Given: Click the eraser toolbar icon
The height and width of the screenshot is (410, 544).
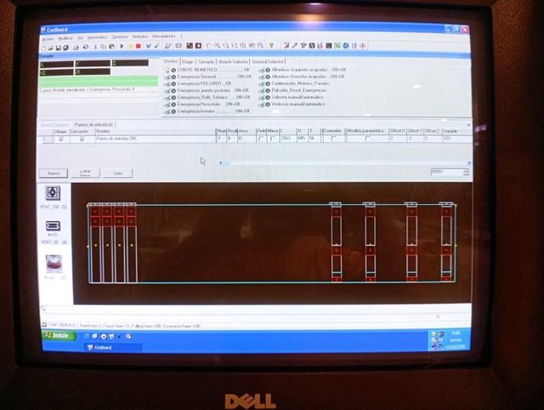Looking at the screenshot, I should click(x=168, y=46).
